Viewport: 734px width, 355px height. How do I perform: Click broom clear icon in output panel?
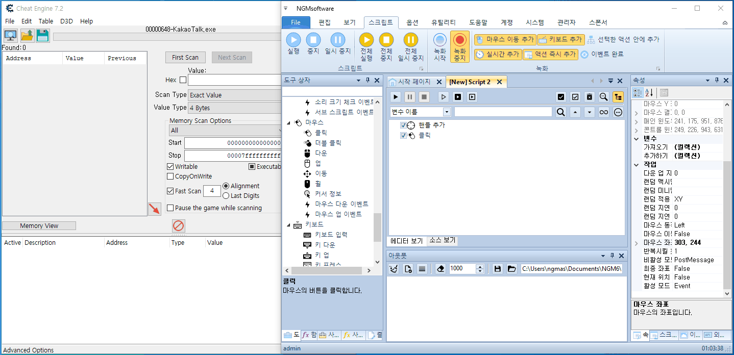tap(394, 269)
